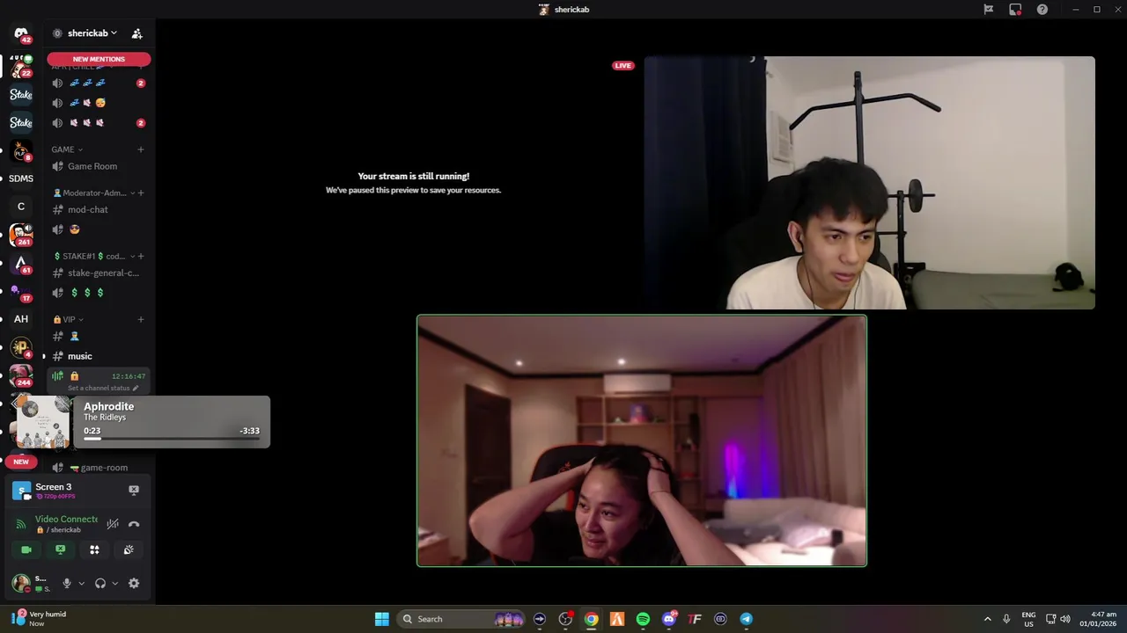Screen dimensions: 1127x633
Task: Open the sherickab server dropdown
Action: tap(92, 33)
